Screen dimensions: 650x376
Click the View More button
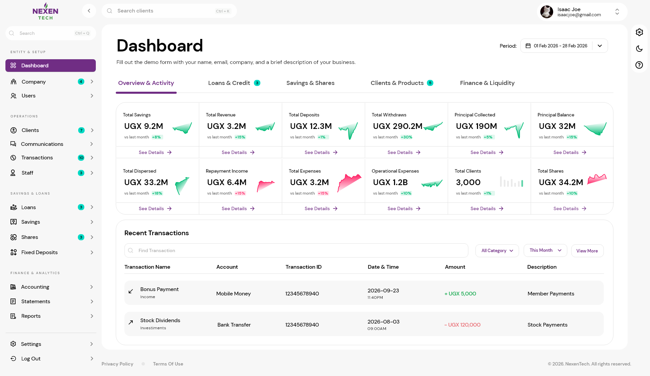pyautogui.click(x=587, y=251)
